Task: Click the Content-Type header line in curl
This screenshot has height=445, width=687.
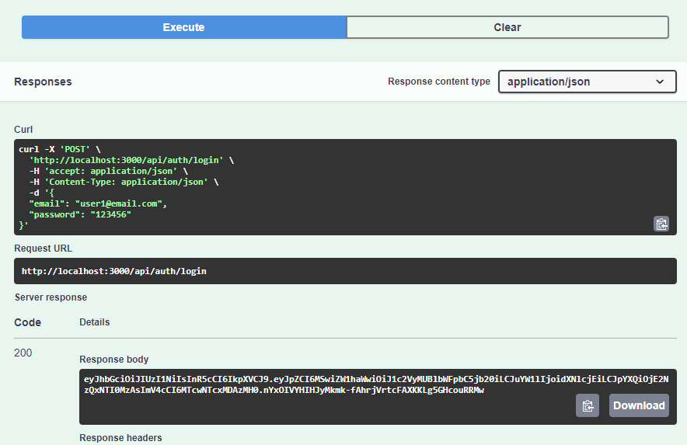Action: click(x=124, y=182)
